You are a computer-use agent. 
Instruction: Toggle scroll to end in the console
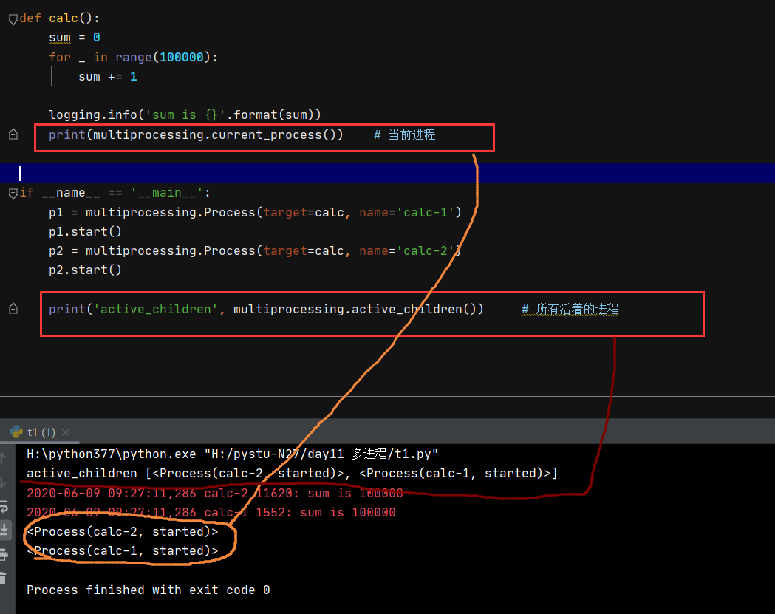point(4,529)
